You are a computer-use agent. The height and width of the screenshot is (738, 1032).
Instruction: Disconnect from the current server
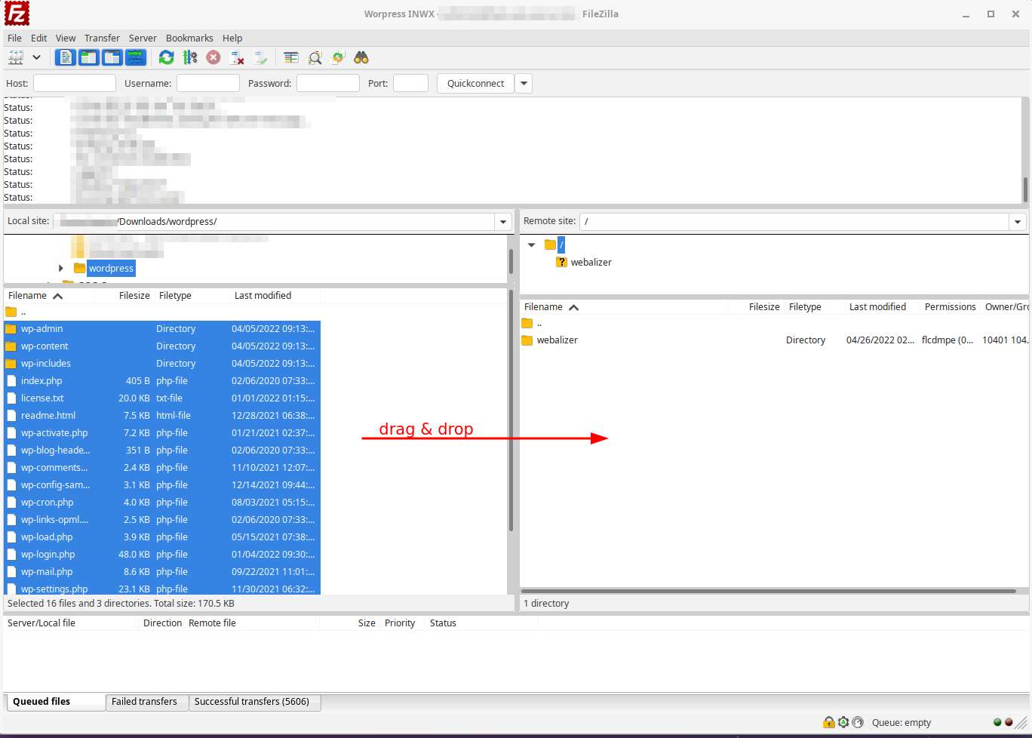click(x=237, y=57)
